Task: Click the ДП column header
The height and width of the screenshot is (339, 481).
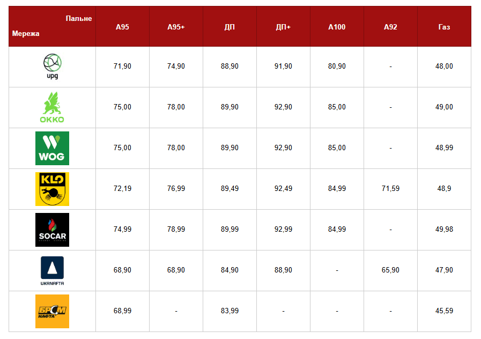Action: 230,27
